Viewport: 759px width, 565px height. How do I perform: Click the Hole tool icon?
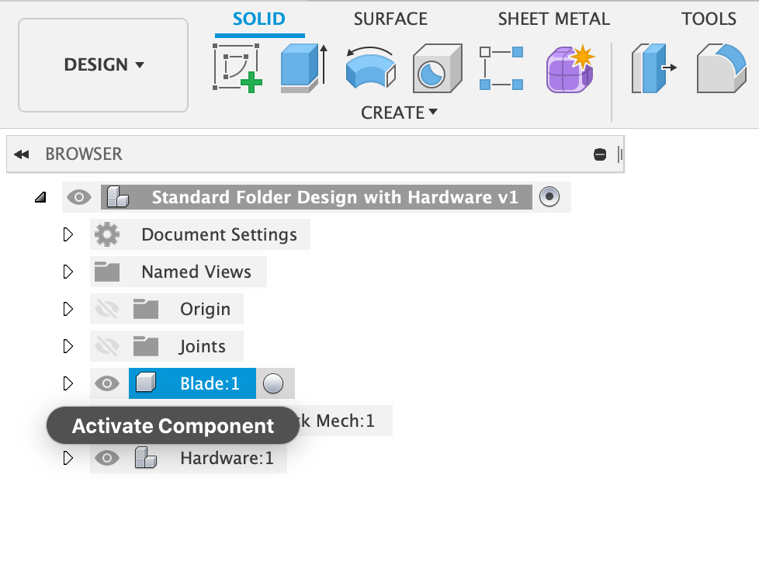tap(437, 68)
